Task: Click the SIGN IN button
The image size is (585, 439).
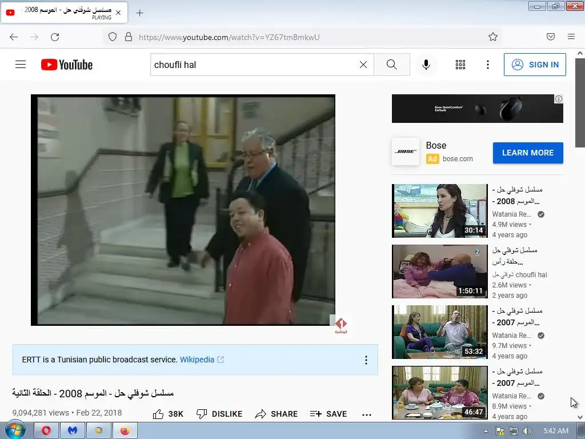Action: pos(535,65)
